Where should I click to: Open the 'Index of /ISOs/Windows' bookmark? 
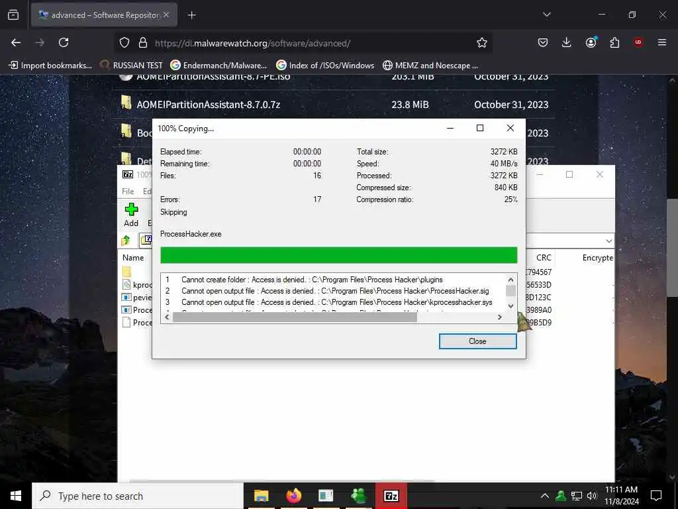pyautogui.click(x=325, y=66)
